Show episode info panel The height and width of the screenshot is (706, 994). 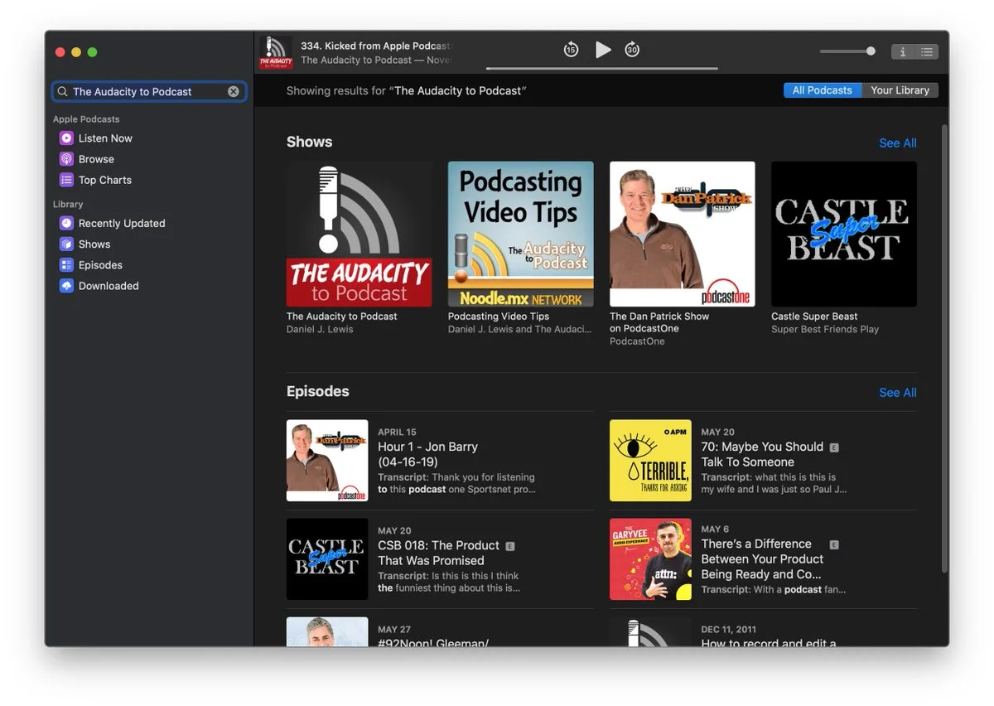902,51
